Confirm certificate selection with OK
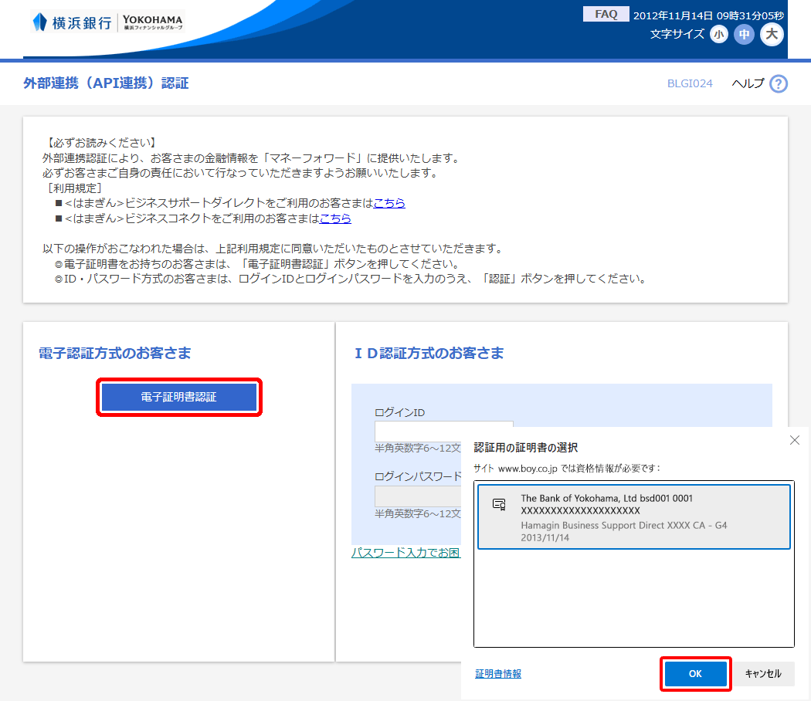The height and width of the screenshot is (701, 811). 695,674
